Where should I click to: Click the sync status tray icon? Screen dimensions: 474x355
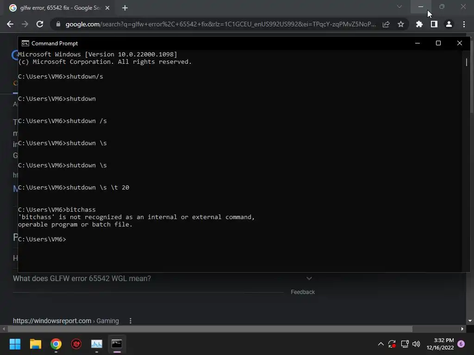(x=392, y=344)
